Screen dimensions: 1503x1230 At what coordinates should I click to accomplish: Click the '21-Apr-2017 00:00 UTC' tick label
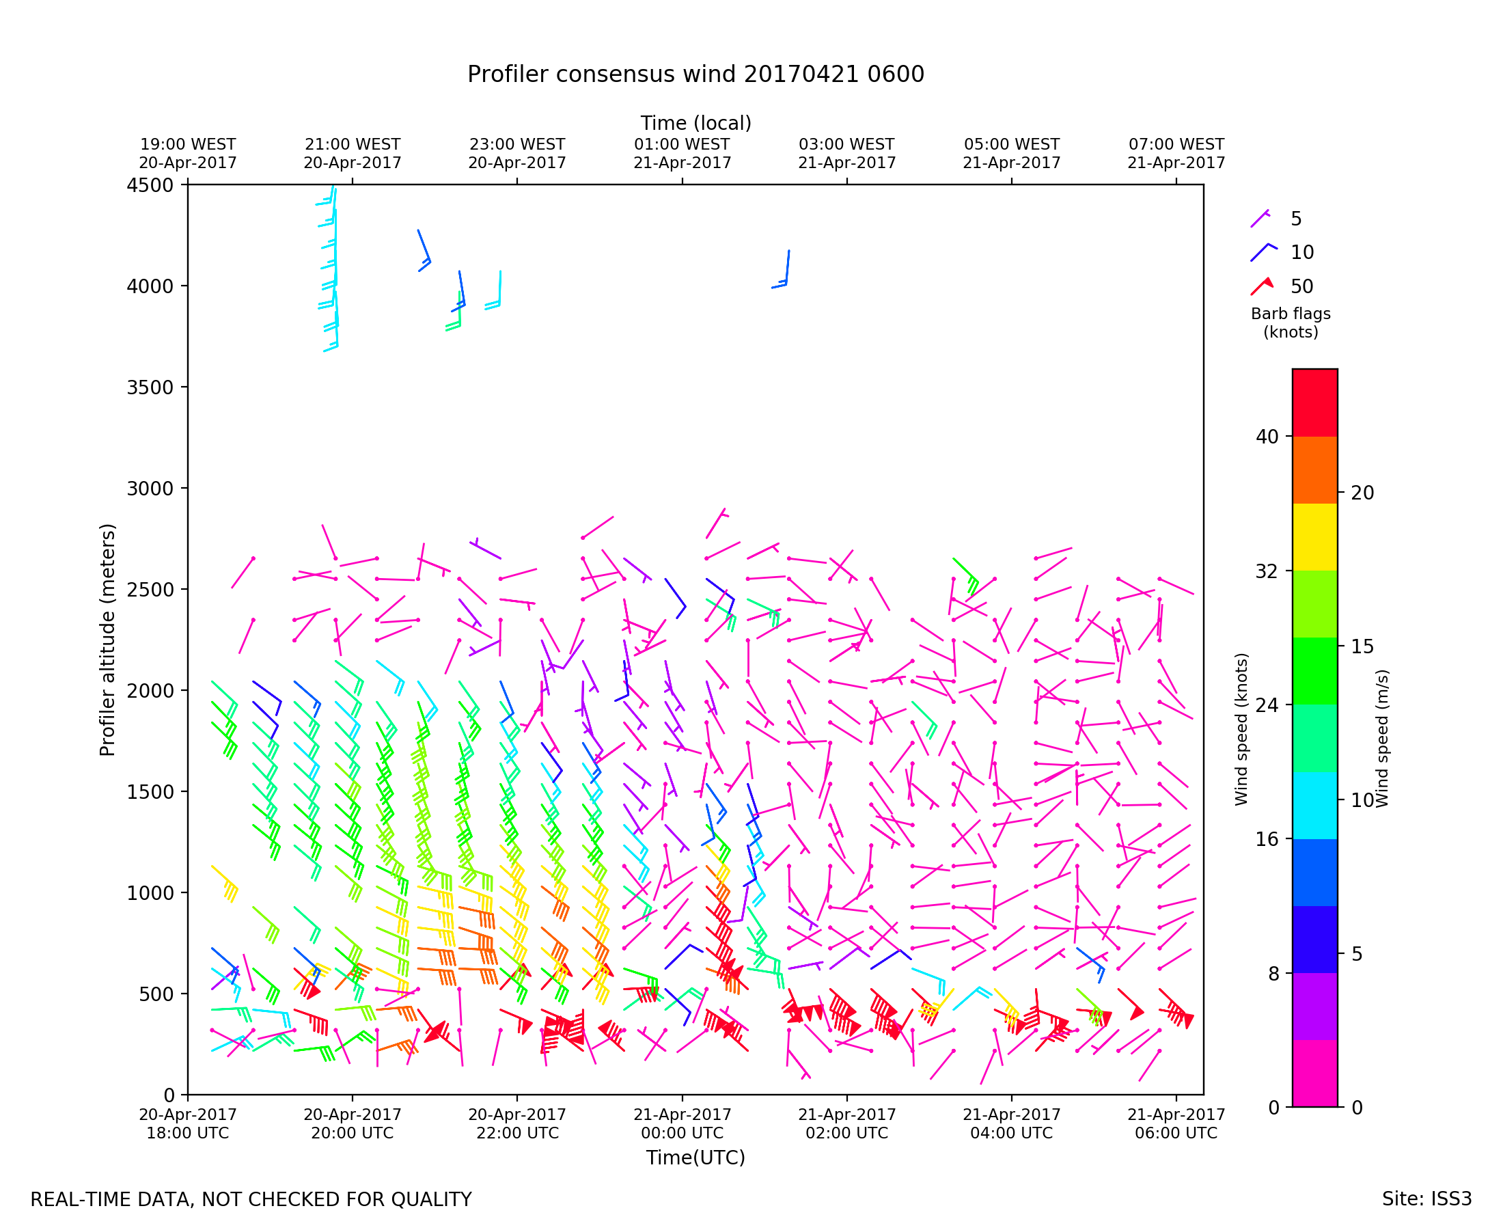(x=681, y=1123)
